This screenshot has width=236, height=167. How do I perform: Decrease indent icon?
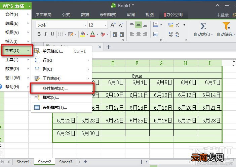click(115, 35)
